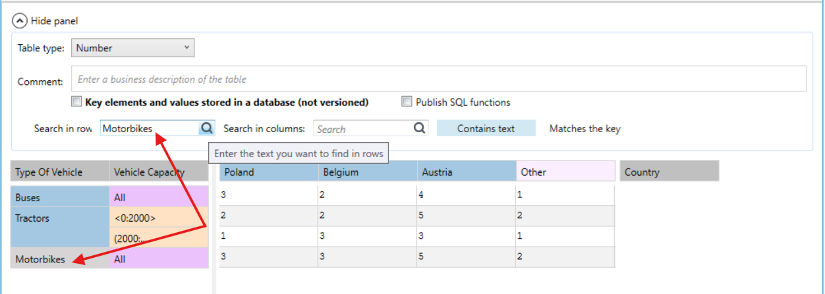The height and width of the screenshot is (294, 825).
Task: Click the Comment business description field
Action: coord(439,79)
